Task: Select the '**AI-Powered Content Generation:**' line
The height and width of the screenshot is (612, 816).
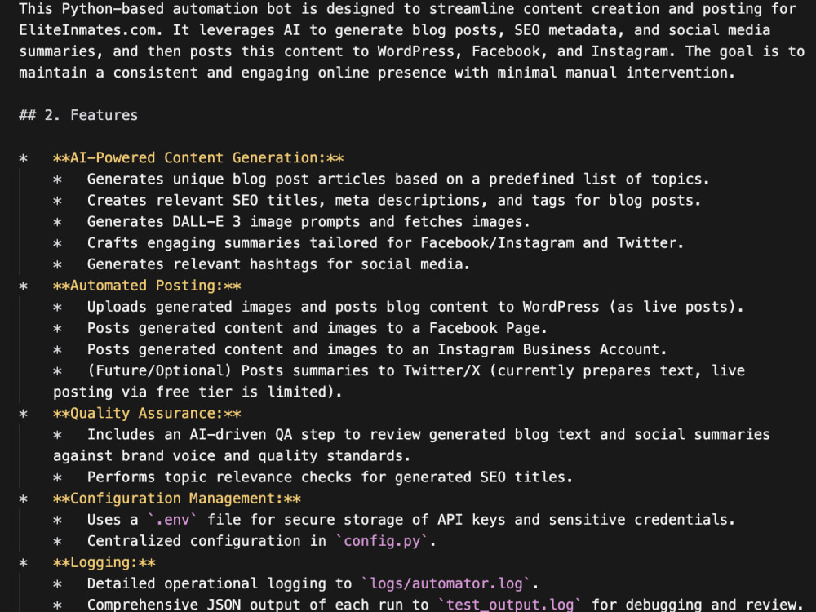Action: [x=198, y=157]
